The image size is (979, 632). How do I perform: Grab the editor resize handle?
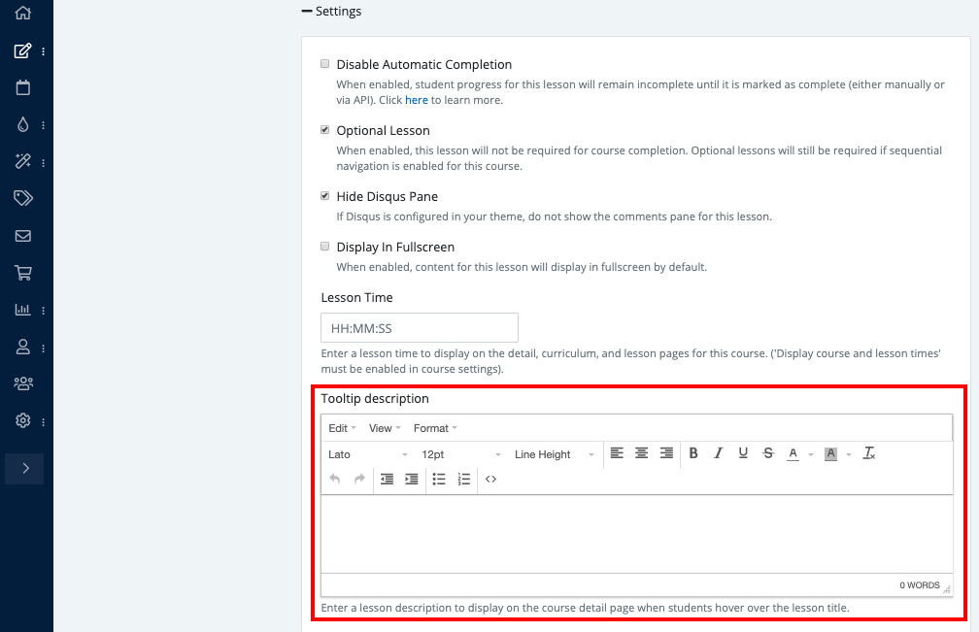coord(947,588)
